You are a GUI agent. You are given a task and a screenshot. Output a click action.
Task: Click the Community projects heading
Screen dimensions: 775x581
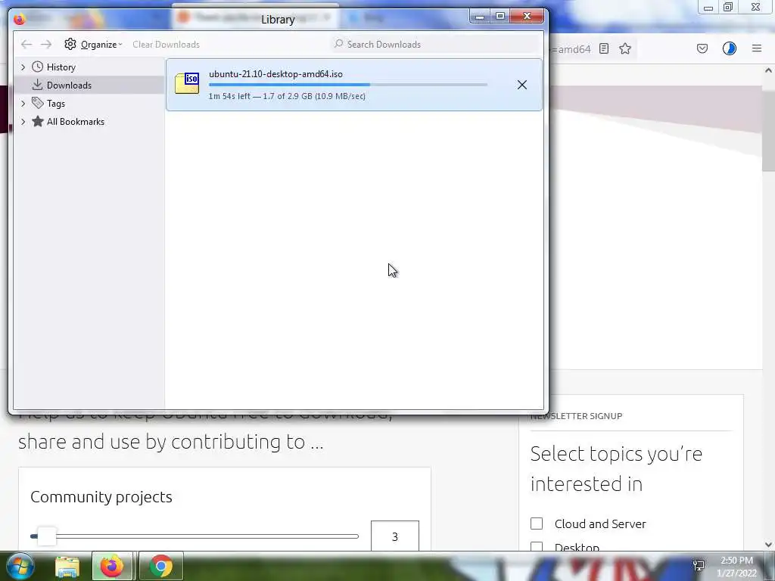(101, 496)
